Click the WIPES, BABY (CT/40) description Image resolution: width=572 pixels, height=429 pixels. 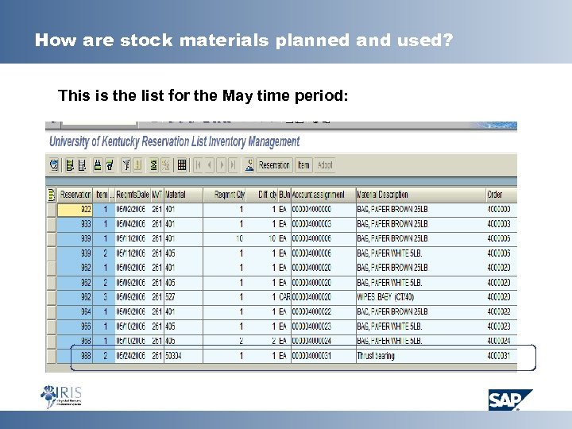point(385,297)
